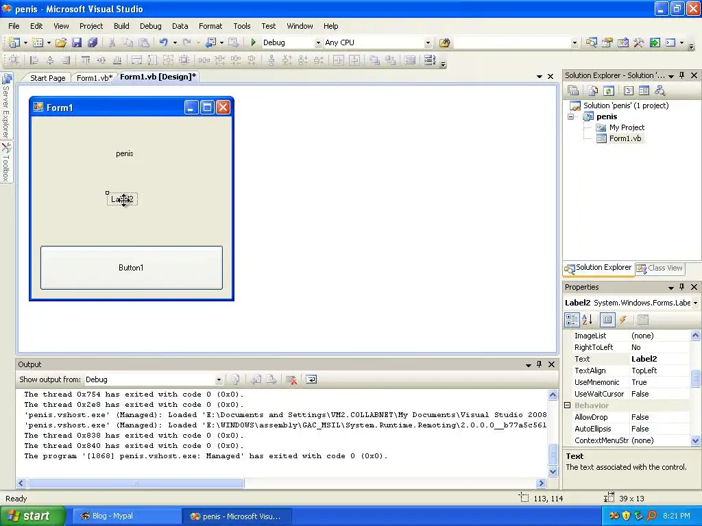Screen dimensions: 702x526
Task: Click the Open File folder icon
Action: tap(61, 42)
